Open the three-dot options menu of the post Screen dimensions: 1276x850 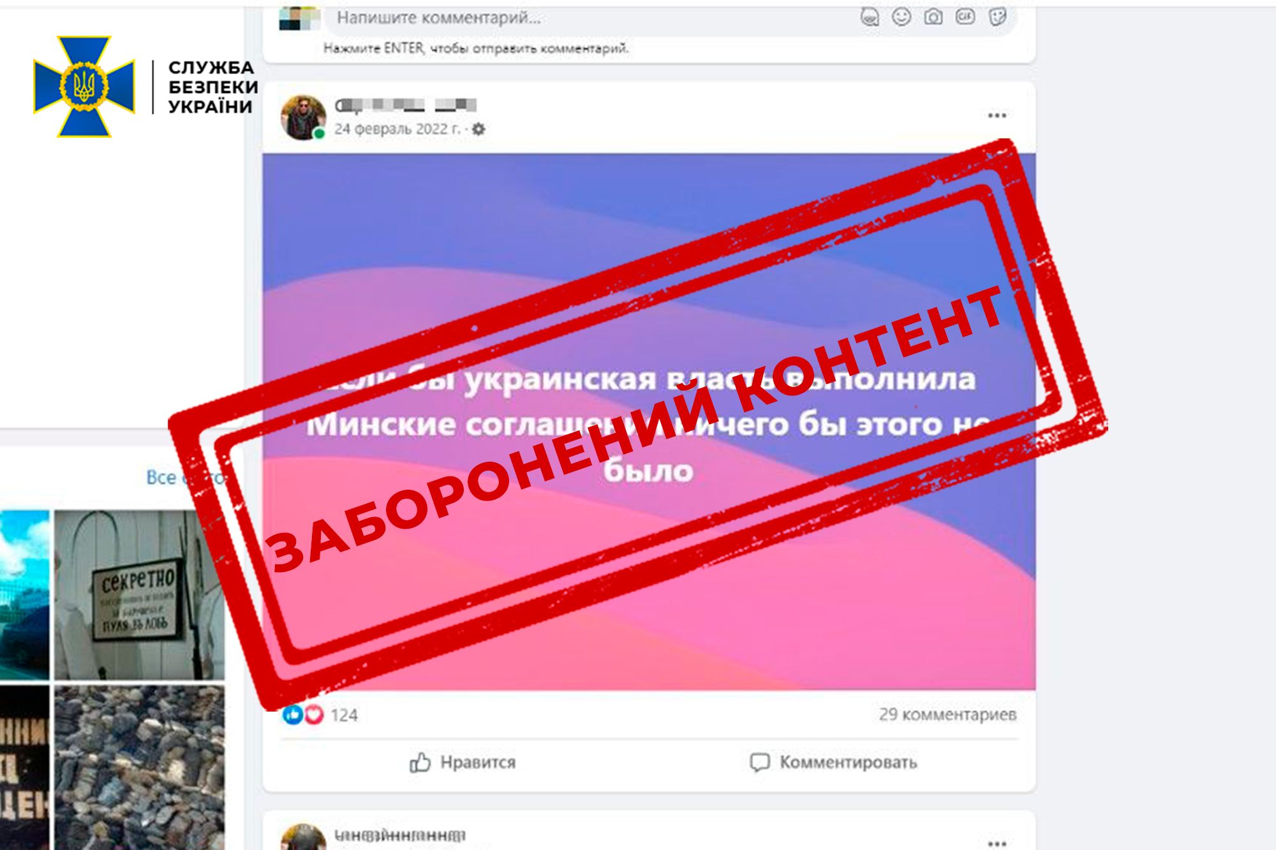[997, 115]
